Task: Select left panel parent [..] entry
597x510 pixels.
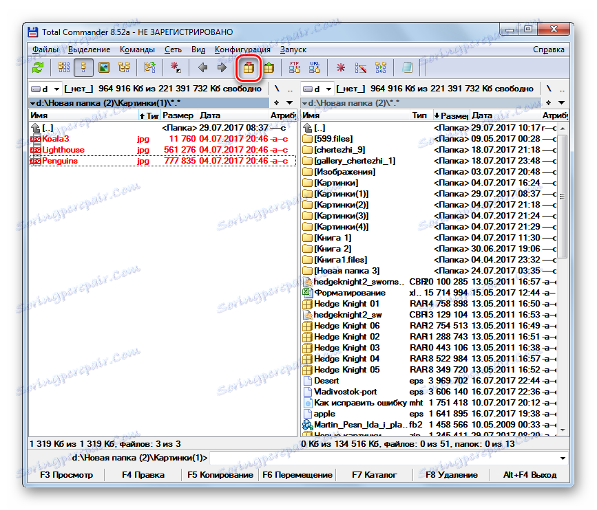Action: pyautogui.click(x=163, y=128)
